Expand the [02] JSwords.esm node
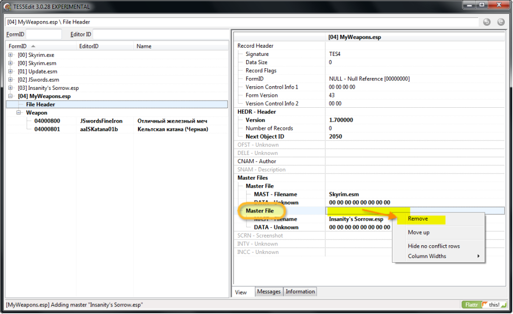The width and height of the screenshot is (513, 314). click(x=10, y=80)
